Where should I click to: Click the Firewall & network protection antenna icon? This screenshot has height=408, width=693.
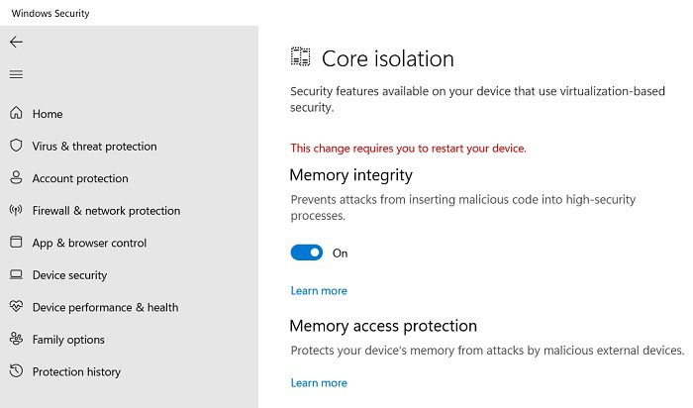click(x=16, y=210)
